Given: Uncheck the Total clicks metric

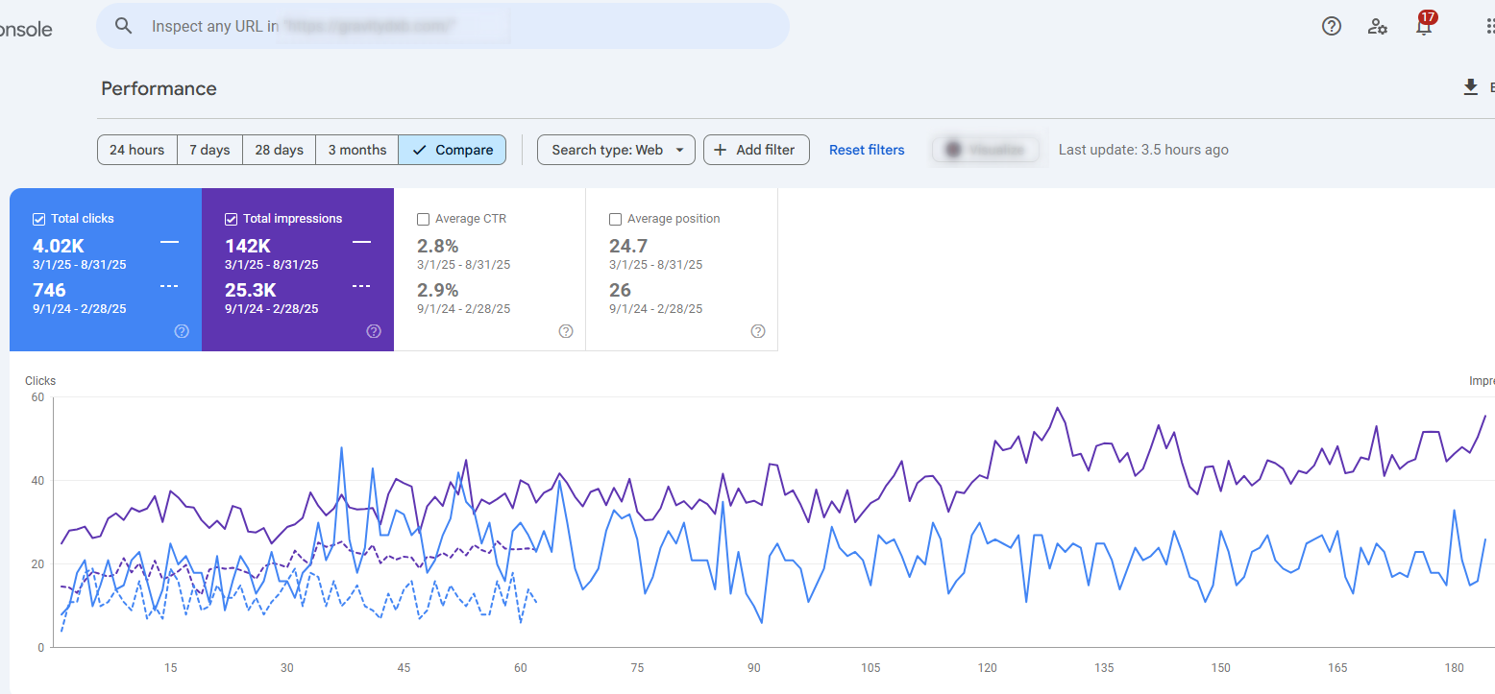Looking at the screenshot, I should [x=38, y=218].
